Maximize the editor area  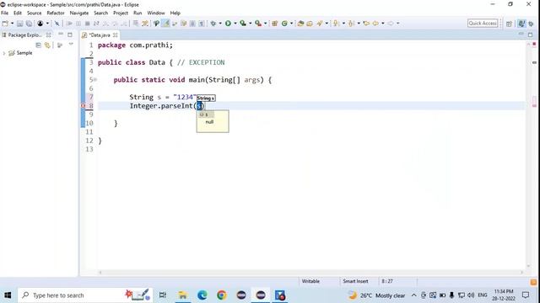(x=530, y=35)
